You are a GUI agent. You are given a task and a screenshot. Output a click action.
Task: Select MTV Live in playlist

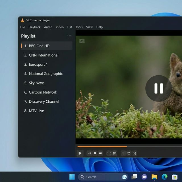(47, 111)
